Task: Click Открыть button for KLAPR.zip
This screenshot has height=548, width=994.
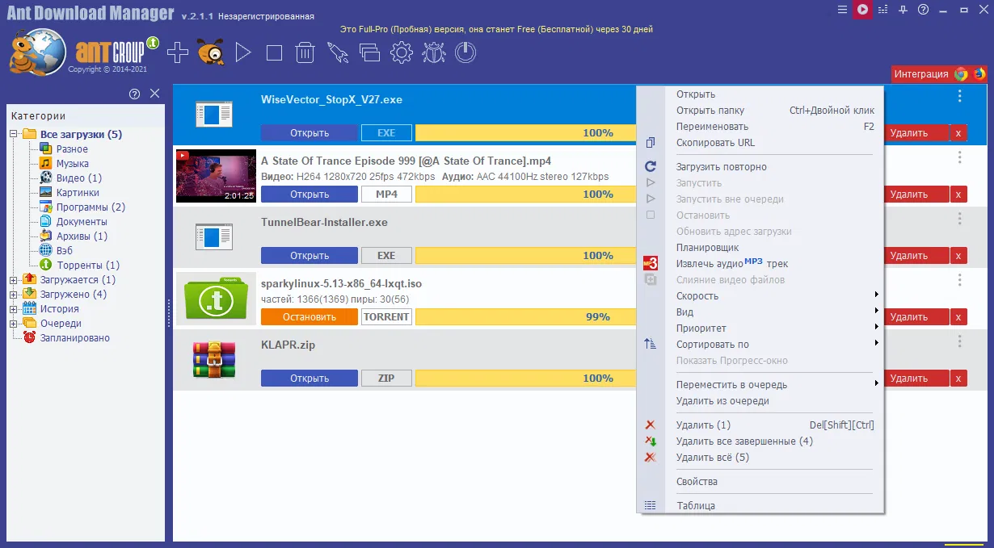Action: pyautogui.click(x=310, y=379)
